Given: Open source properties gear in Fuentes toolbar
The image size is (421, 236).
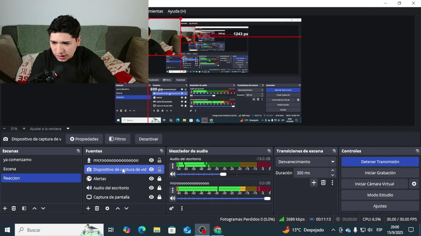Looking at the screenshot, I should pos(107,208).
